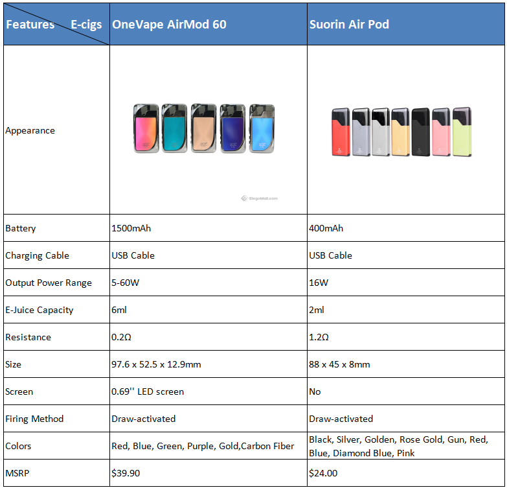
Task: Select the 0.69'' LED screen cell
Action: coord(208,391)
